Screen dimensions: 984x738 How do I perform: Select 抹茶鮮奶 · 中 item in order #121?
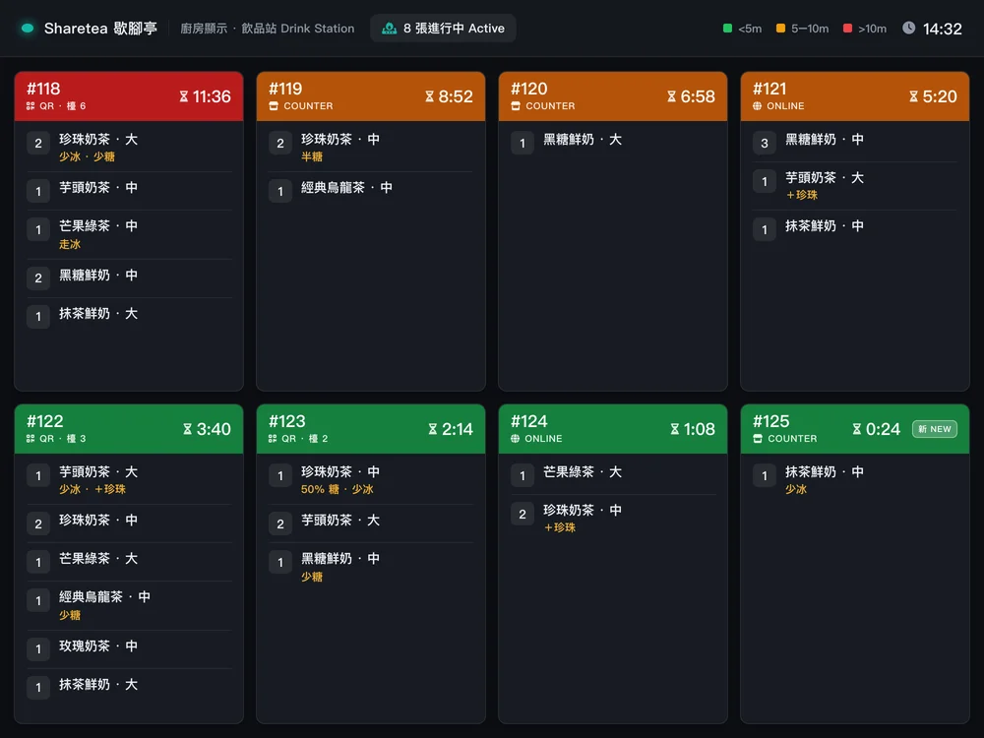point(855,228)
